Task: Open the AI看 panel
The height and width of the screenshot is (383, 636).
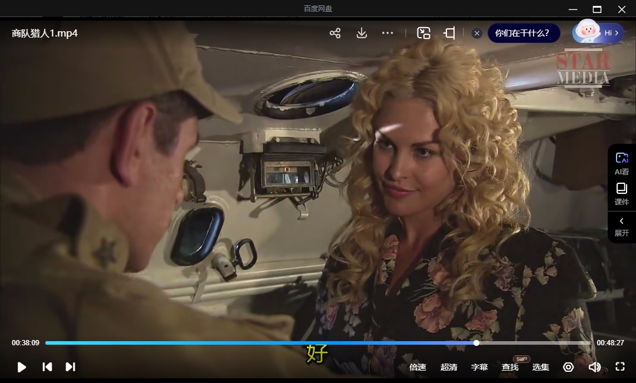Action: coord(621,163)
